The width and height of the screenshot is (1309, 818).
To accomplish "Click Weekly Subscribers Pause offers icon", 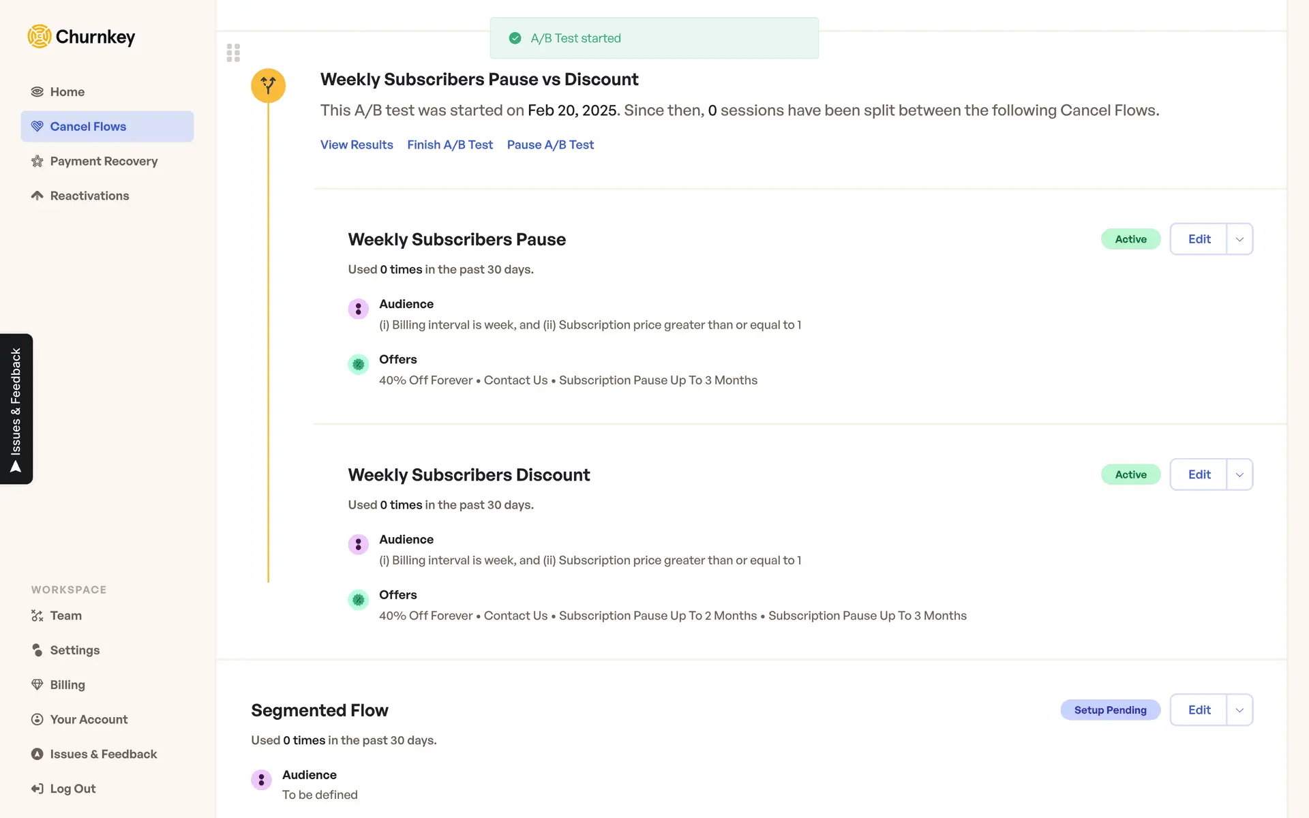I will (358, 365).
